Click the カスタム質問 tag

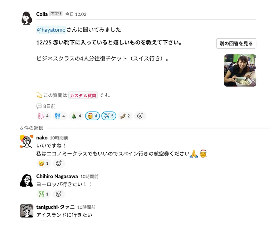pyautogui.click(x=83, y=95)
